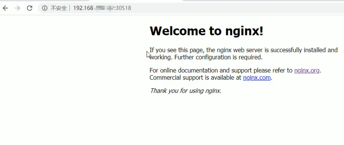Go back with the browser back arrow
Screen dimensions: 344x145
[x=5, y=8]
